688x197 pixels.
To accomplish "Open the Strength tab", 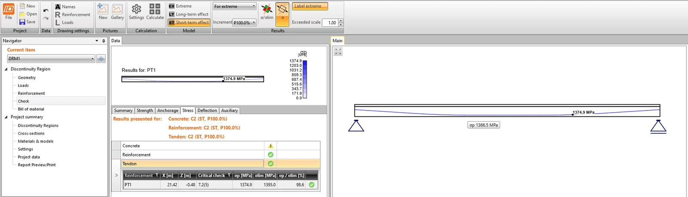I will (145, 110).
